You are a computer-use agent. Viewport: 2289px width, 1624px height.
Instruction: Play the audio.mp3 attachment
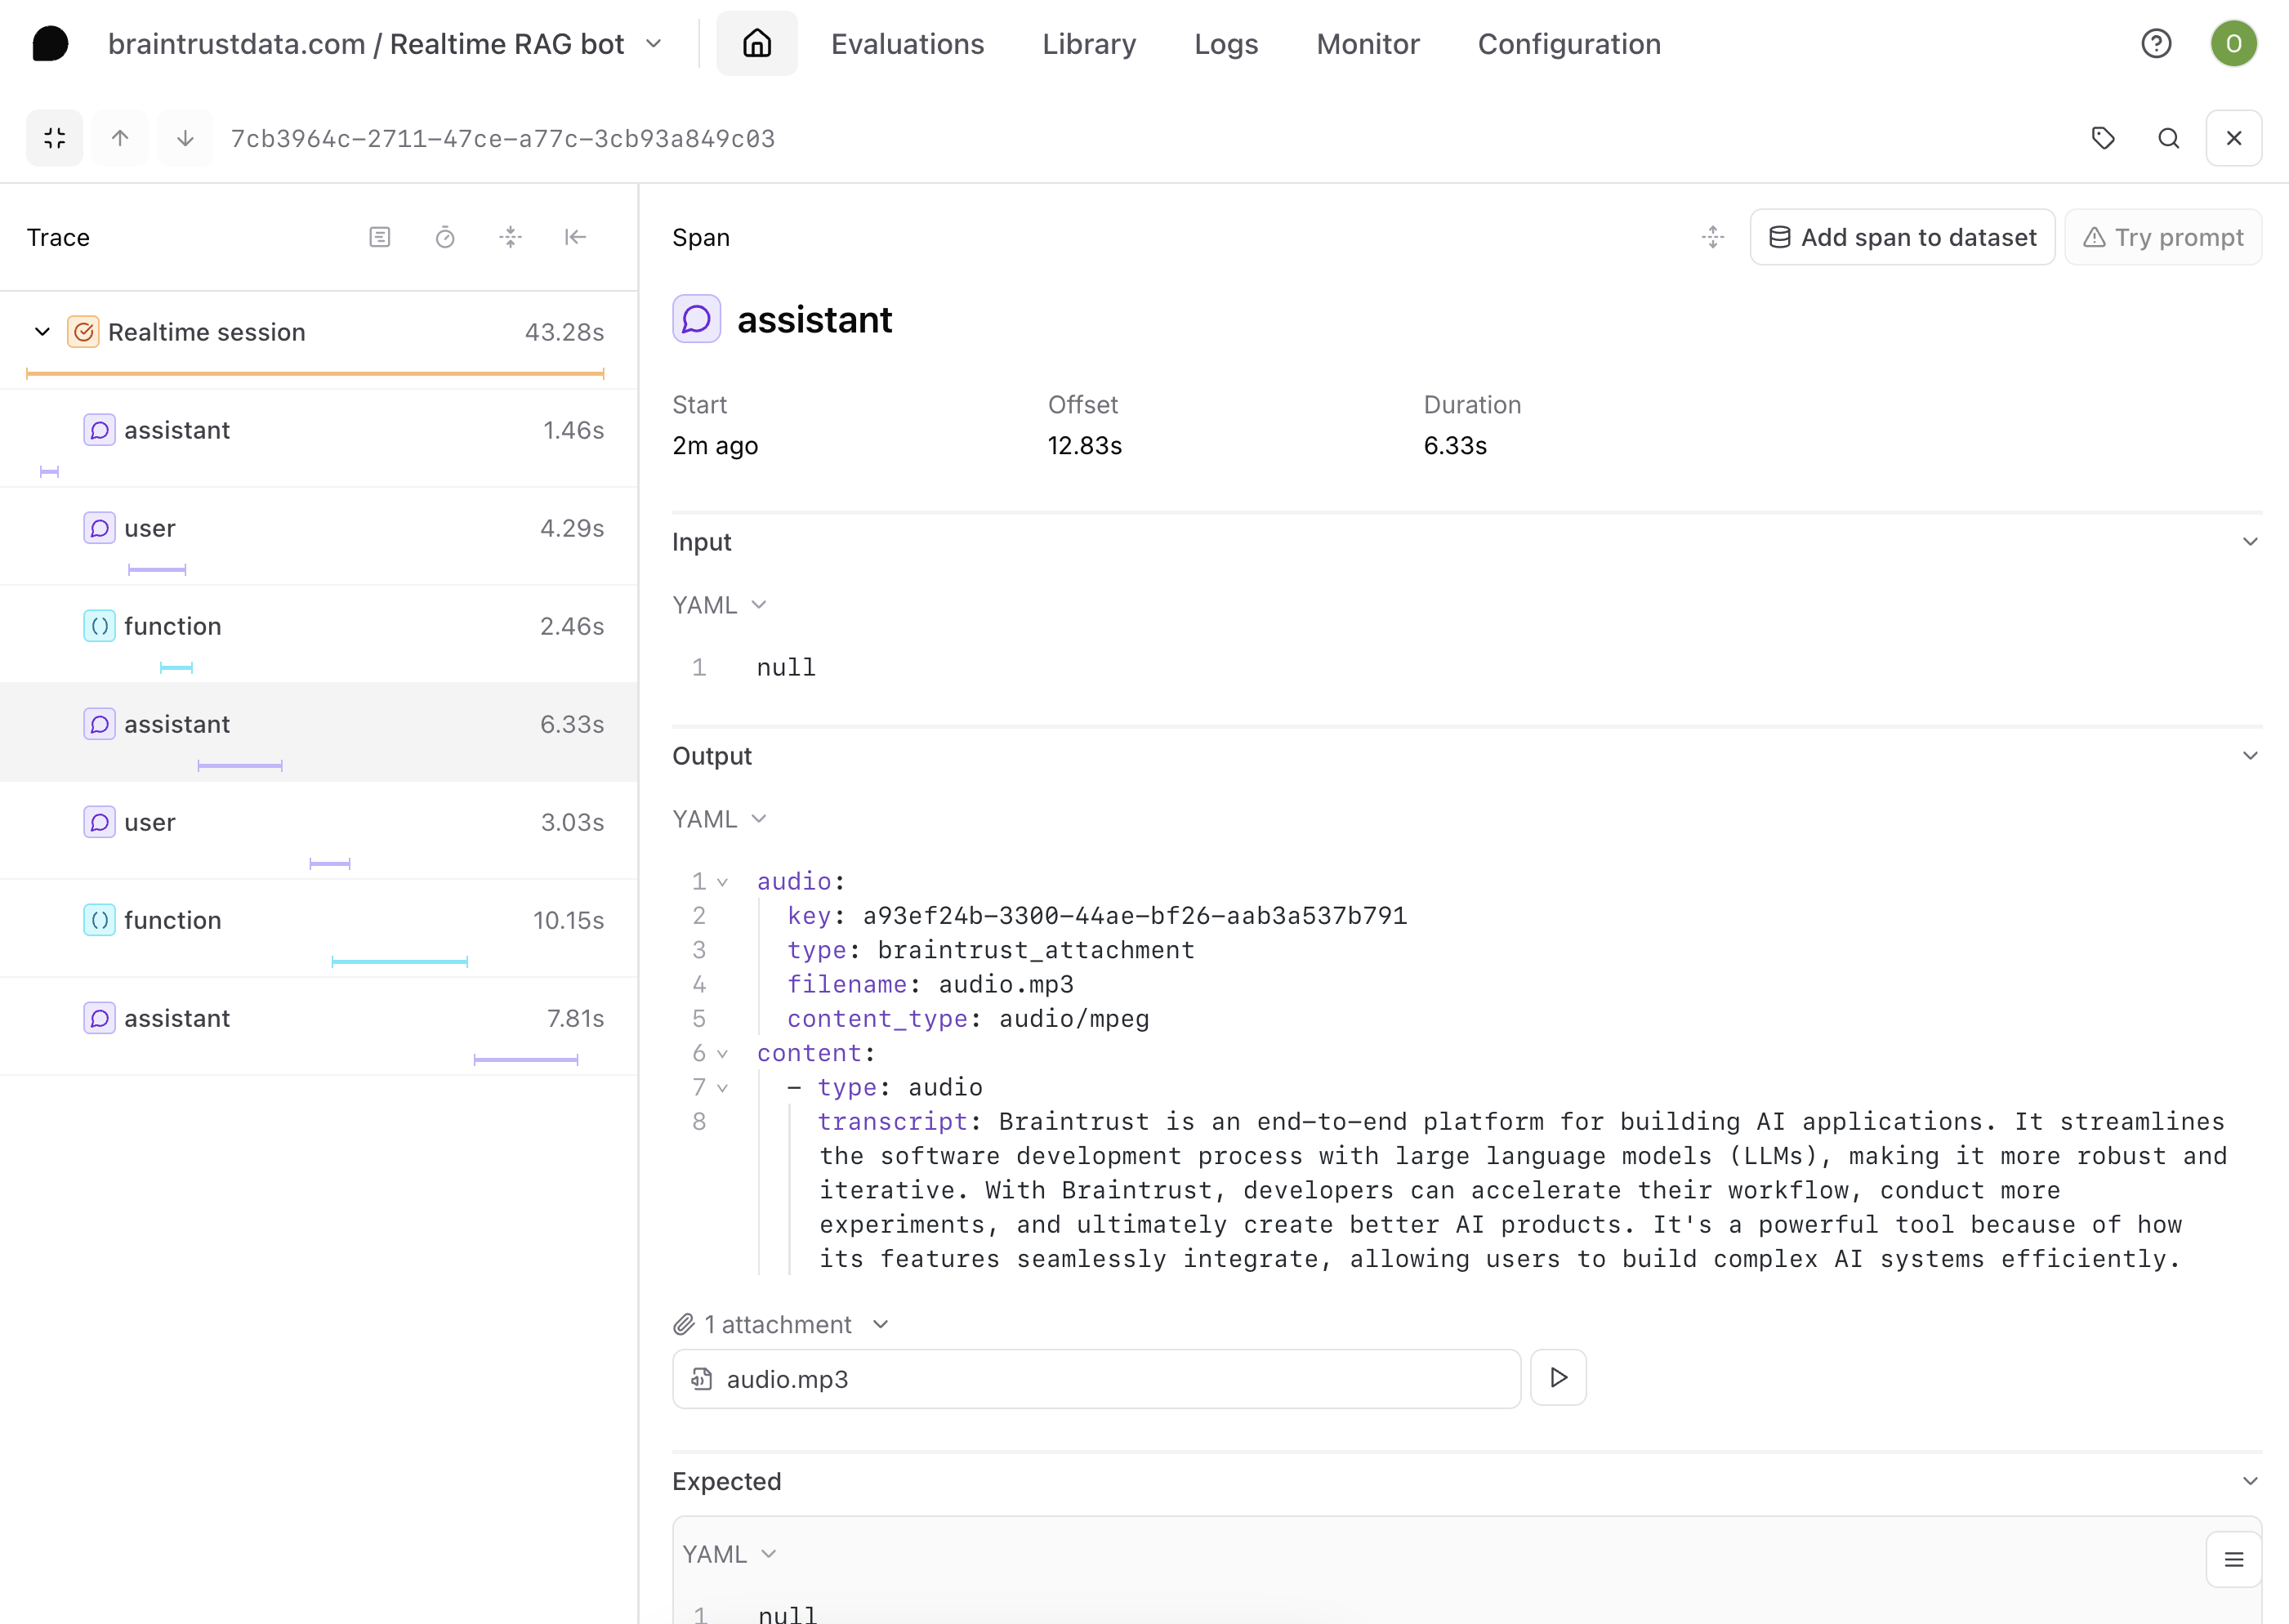point(1557,1378)
